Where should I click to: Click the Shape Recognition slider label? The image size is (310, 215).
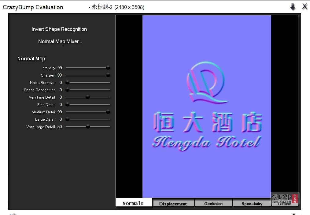pos(39,90)
